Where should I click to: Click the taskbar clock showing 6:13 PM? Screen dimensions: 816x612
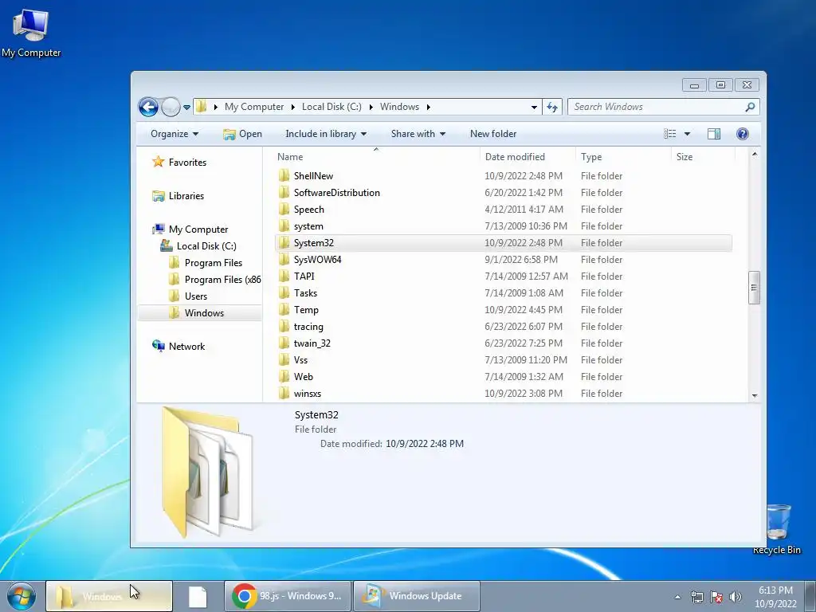[775, 597]
